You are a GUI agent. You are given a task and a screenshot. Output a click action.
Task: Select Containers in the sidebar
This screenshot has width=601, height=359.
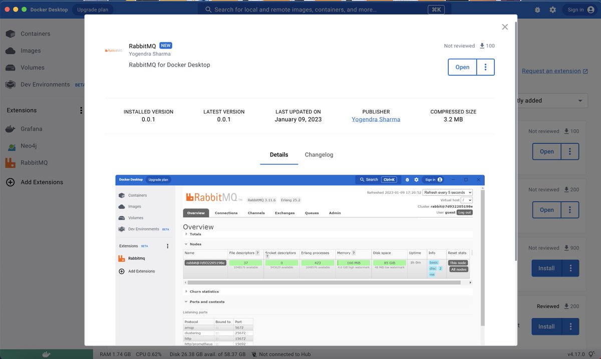(35, 34)
